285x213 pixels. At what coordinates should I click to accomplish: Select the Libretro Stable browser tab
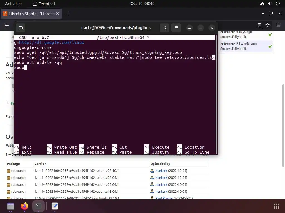click(x=31, y=14)
